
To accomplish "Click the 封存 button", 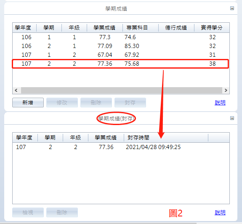I will coord(130,102).
